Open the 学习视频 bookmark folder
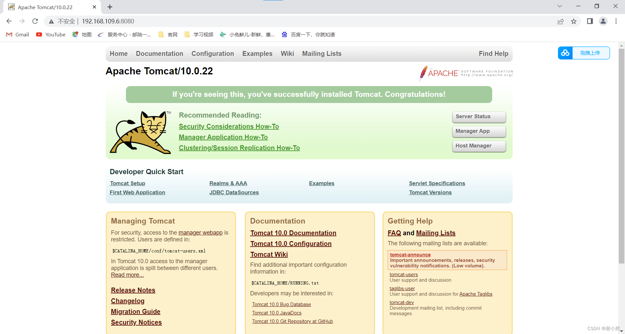This screenshot has width=625, height=334. point(199,34)
